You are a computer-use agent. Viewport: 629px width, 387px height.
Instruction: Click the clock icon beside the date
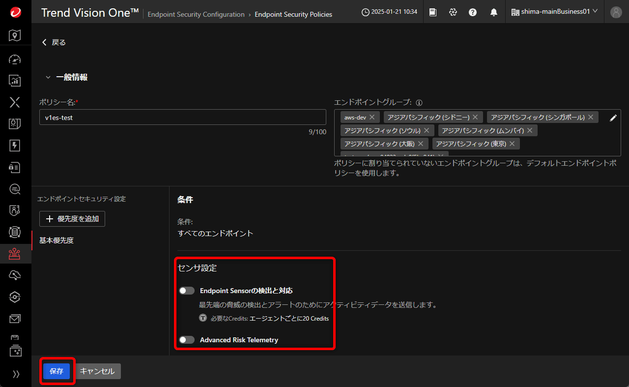pos(365,12)
